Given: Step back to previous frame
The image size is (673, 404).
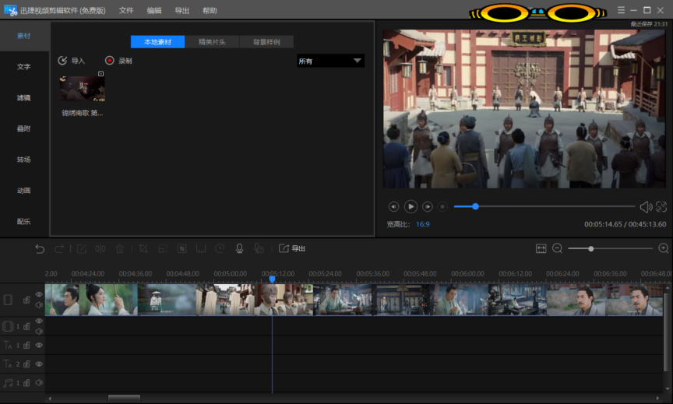Looking at the screenshot, I should 393,207.
